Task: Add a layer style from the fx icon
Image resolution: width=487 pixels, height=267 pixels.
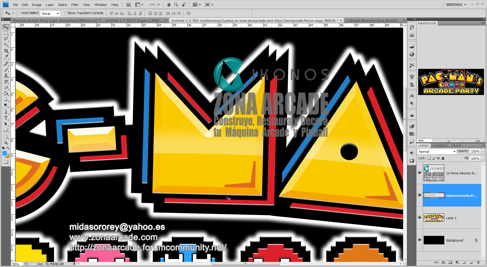Action: [443, 263]
